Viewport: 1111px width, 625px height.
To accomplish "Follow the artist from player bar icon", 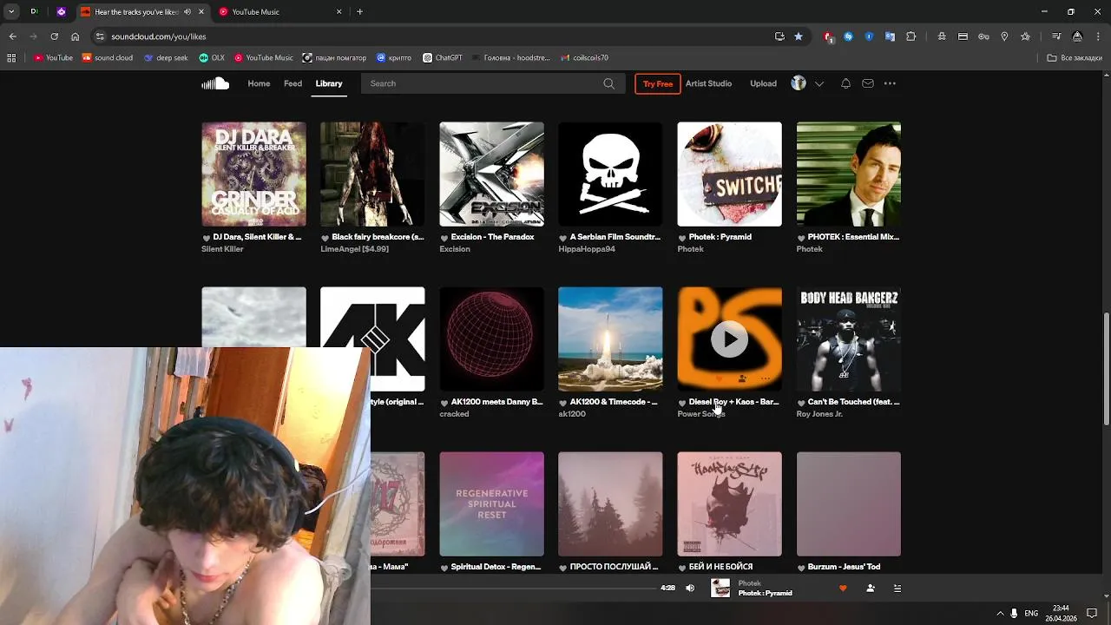I will (870, 589).
